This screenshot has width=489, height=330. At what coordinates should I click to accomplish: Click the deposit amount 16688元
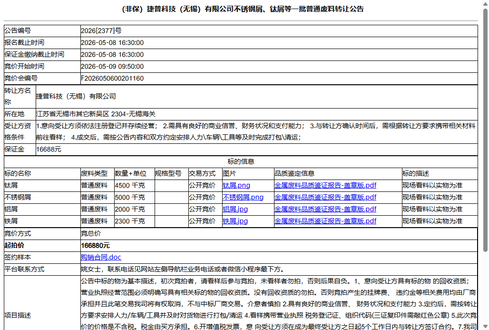point(49,150)
